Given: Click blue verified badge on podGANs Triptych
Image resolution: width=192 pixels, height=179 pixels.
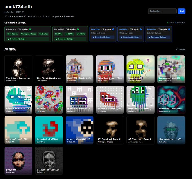Looking at the screenshot, I should point(141,29).
